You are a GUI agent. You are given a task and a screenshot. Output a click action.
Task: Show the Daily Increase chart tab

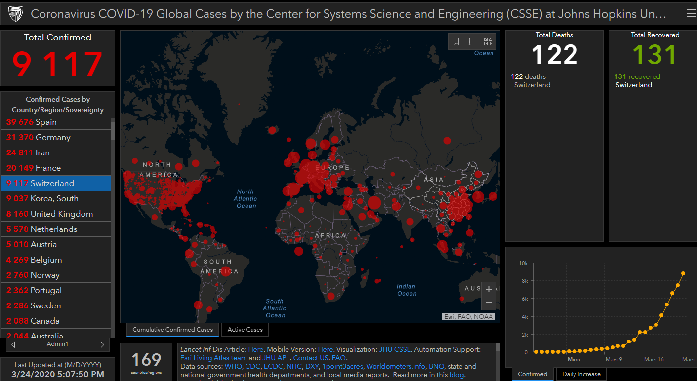pos(581,374)
